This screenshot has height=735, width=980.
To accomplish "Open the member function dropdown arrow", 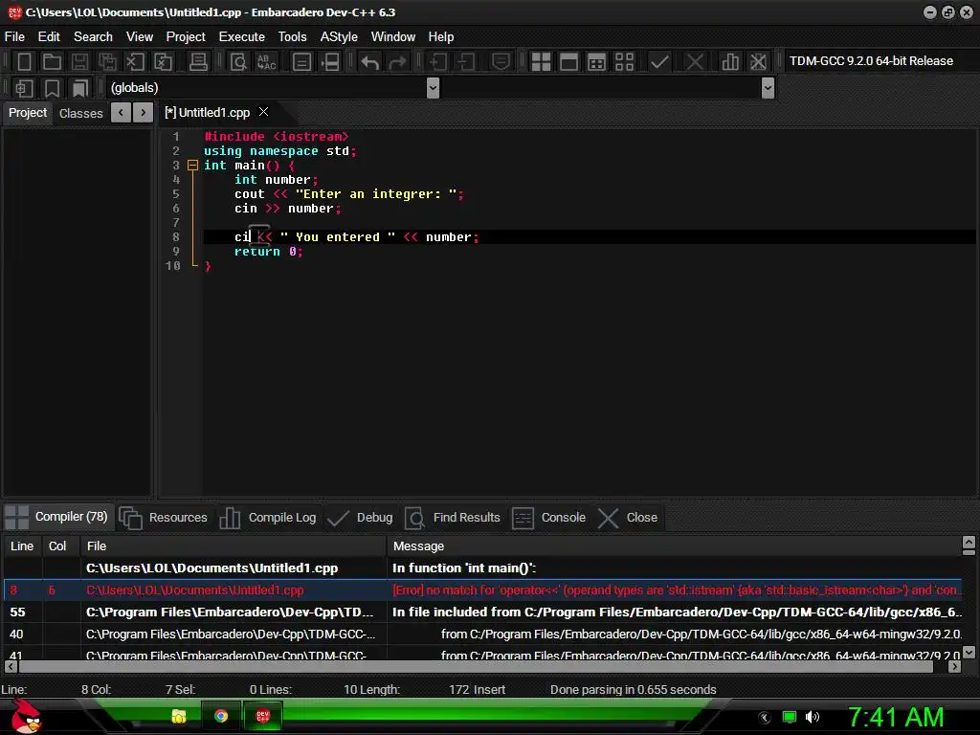I will click(768, 87).
